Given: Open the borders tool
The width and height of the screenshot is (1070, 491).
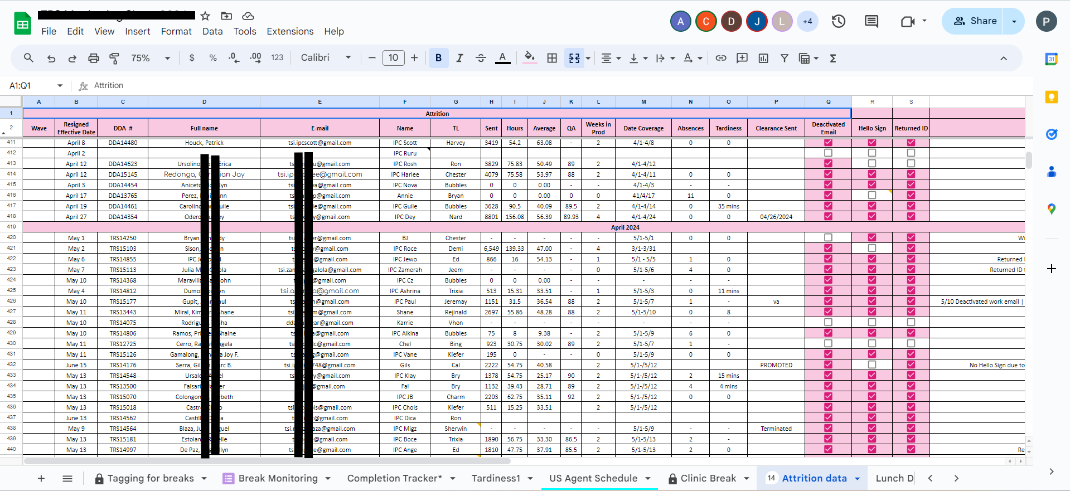Looking at the screenshot, I should [552, 58].
